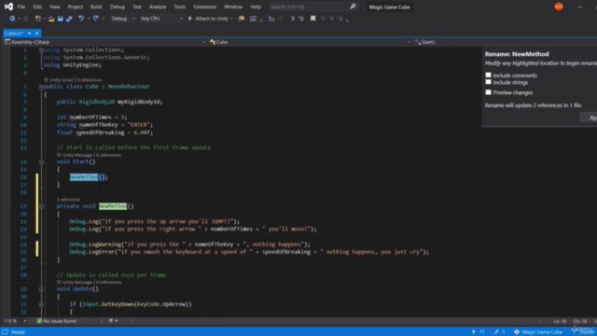The image size is (597, 336).
Task: Click the Open File folder icon
Action: 51,19
